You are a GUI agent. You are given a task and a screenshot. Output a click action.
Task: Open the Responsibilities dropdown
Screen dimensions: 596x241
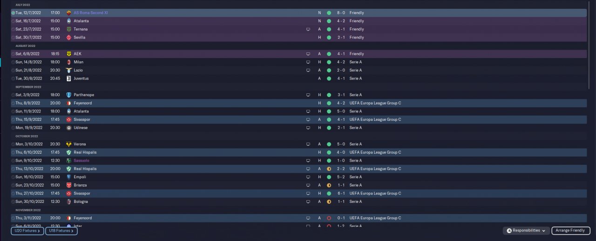tap(525, 230)
